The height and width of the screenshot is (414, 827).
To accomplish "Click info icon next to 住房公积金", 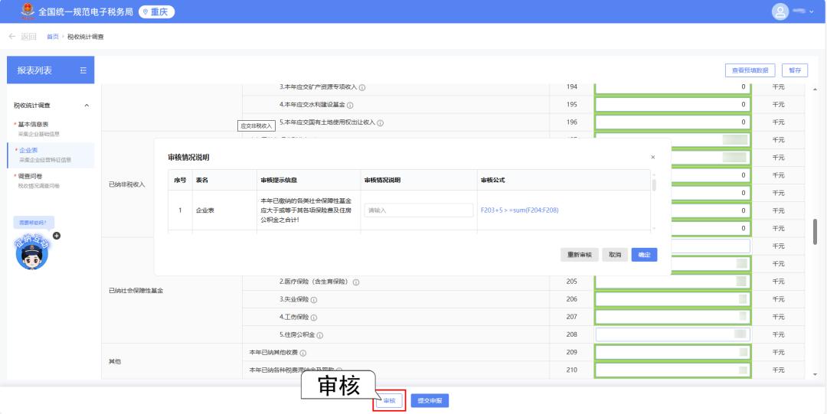I will (x=320, y=335).
